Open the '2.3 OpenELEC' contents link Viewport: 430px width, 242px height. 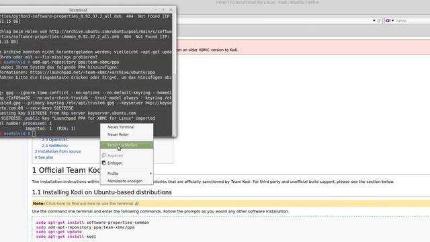55,140
